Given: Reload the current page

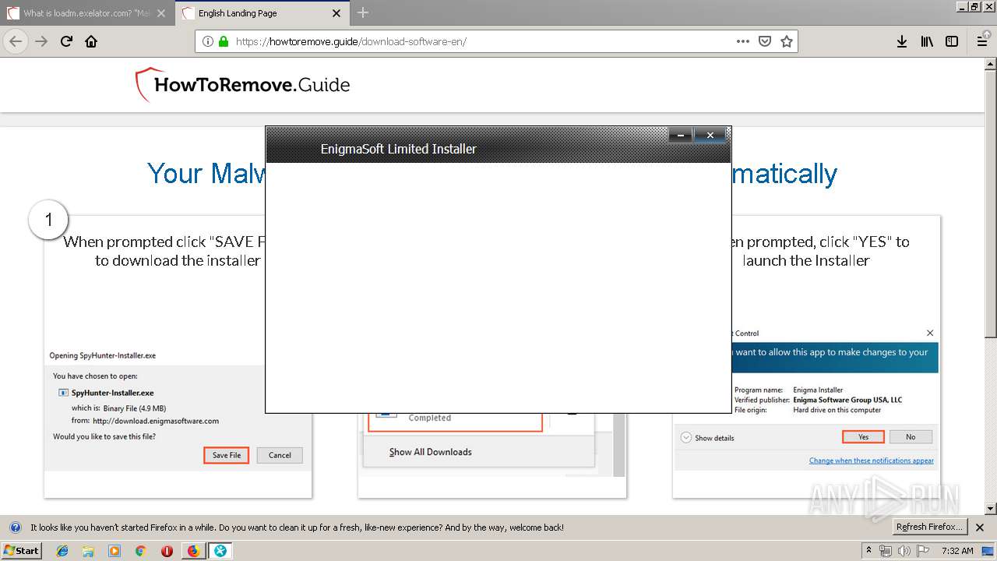Looking at the screenshot, I should [x=67, y=41].
